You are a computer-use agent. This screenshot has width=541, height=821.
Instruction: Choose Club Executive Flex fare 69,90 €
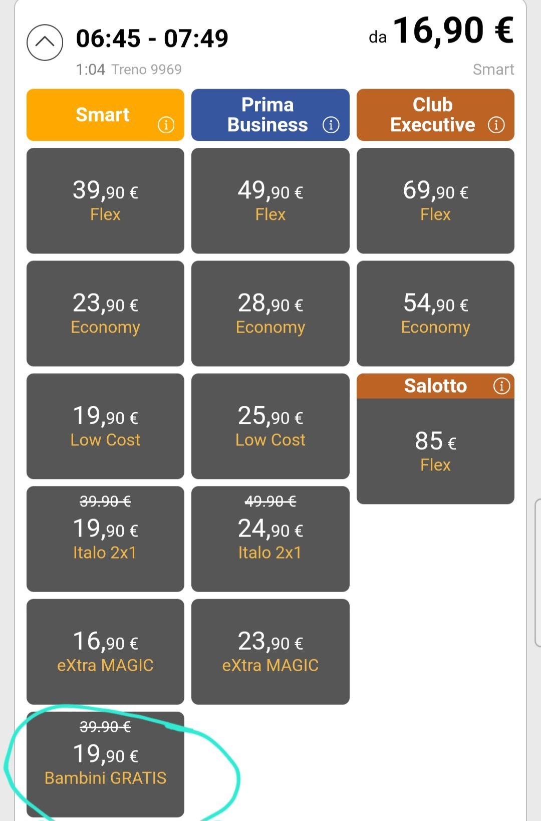click(435, 201)
